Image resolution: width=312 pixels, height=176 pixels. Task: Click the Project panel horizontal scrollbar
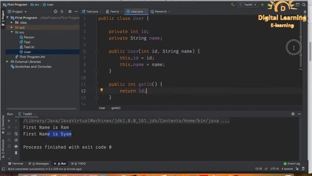click(41, 109)
